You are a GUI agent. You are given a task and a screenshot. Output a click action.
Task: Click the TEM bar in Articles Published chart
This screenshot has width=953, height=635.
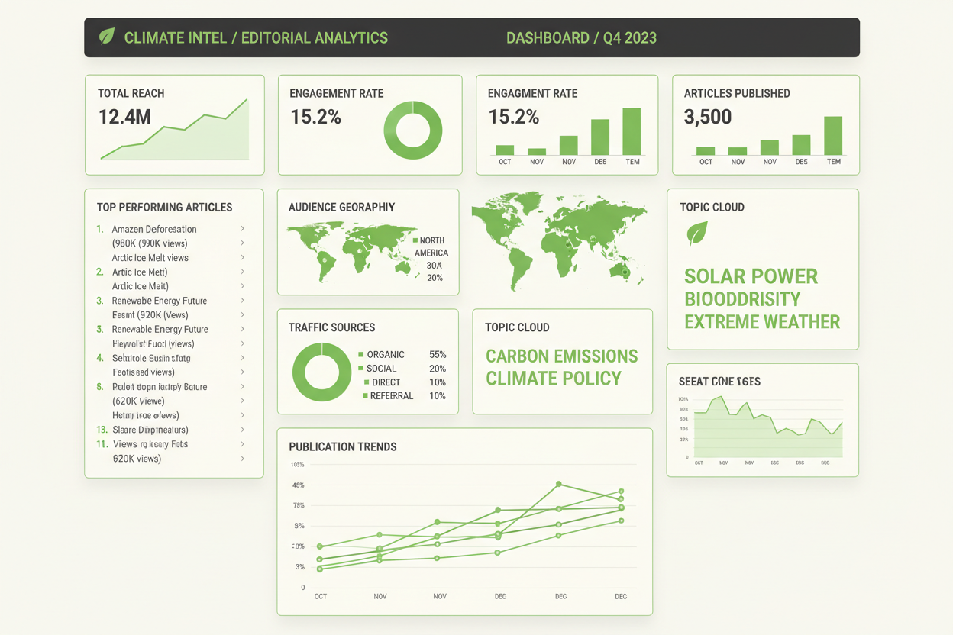point(833,136)
